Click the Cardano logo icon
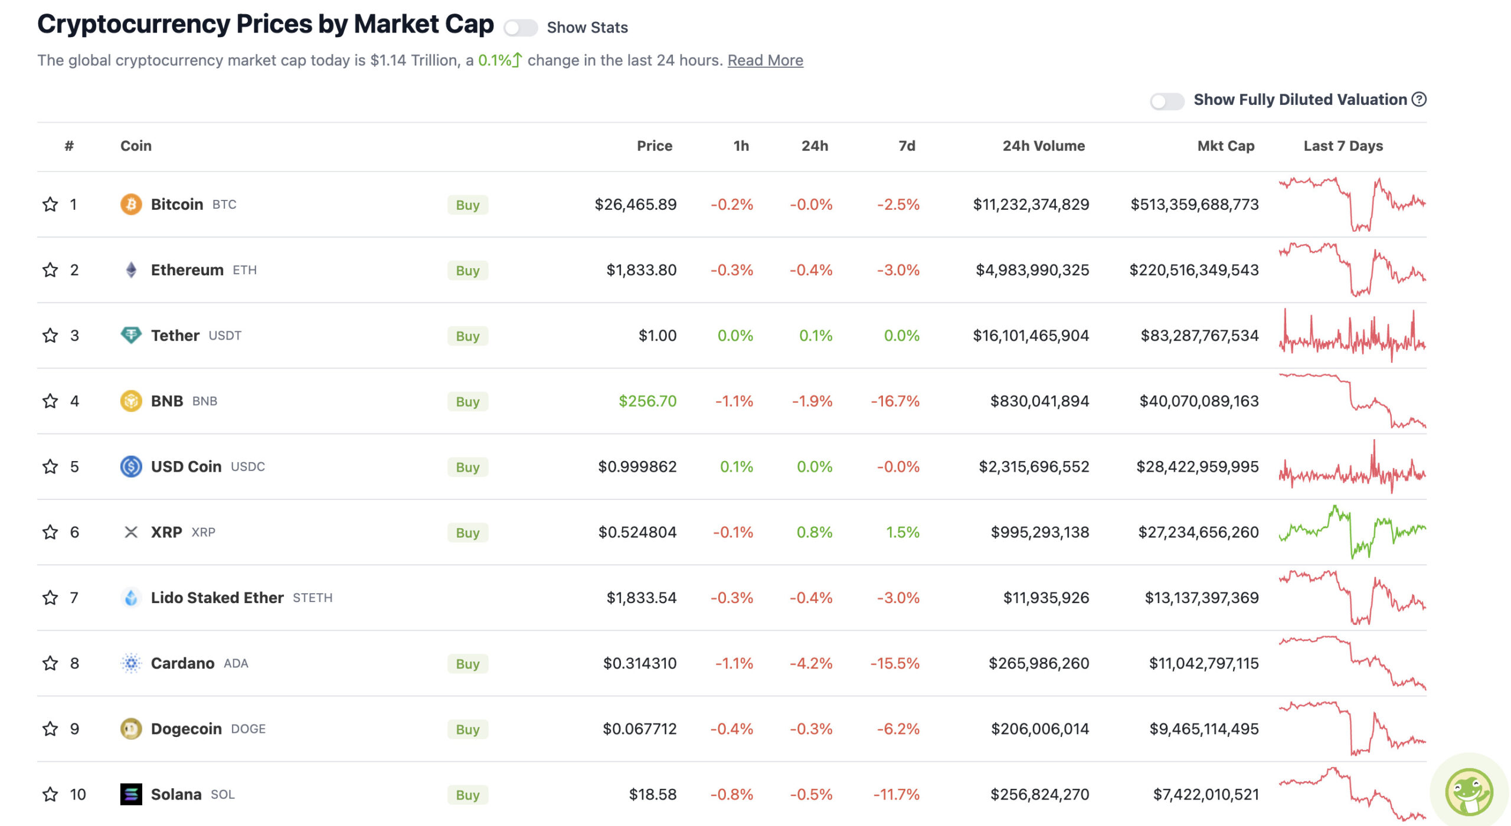The height and width of the screenshot is (826, 1511). pyautogui.click(x=131, y=663)
